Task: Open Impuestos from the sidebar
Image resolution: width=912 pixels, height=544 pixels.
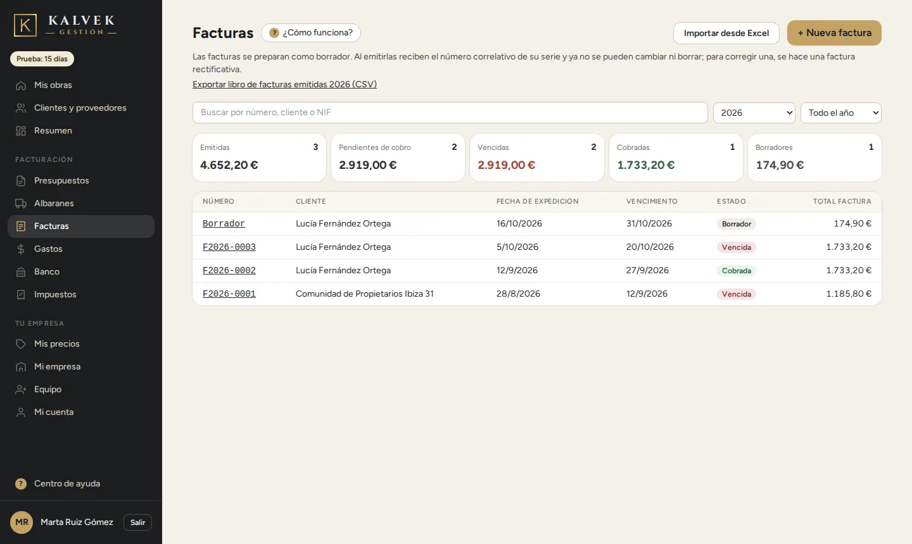Action: (x=81, y=295)
